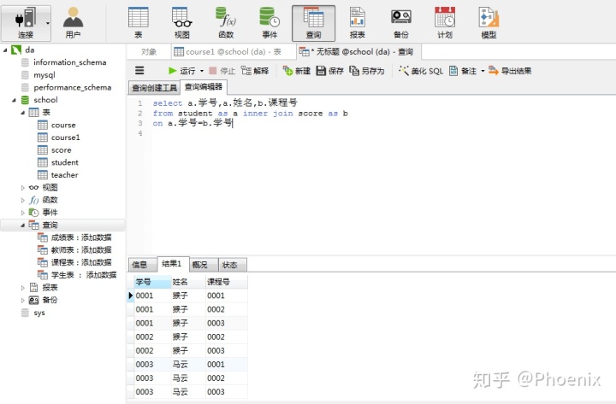Collapse the 表 tree node
Image resolution: width=616 pixels, height=404 pixels.
click(x=22, y=113)
